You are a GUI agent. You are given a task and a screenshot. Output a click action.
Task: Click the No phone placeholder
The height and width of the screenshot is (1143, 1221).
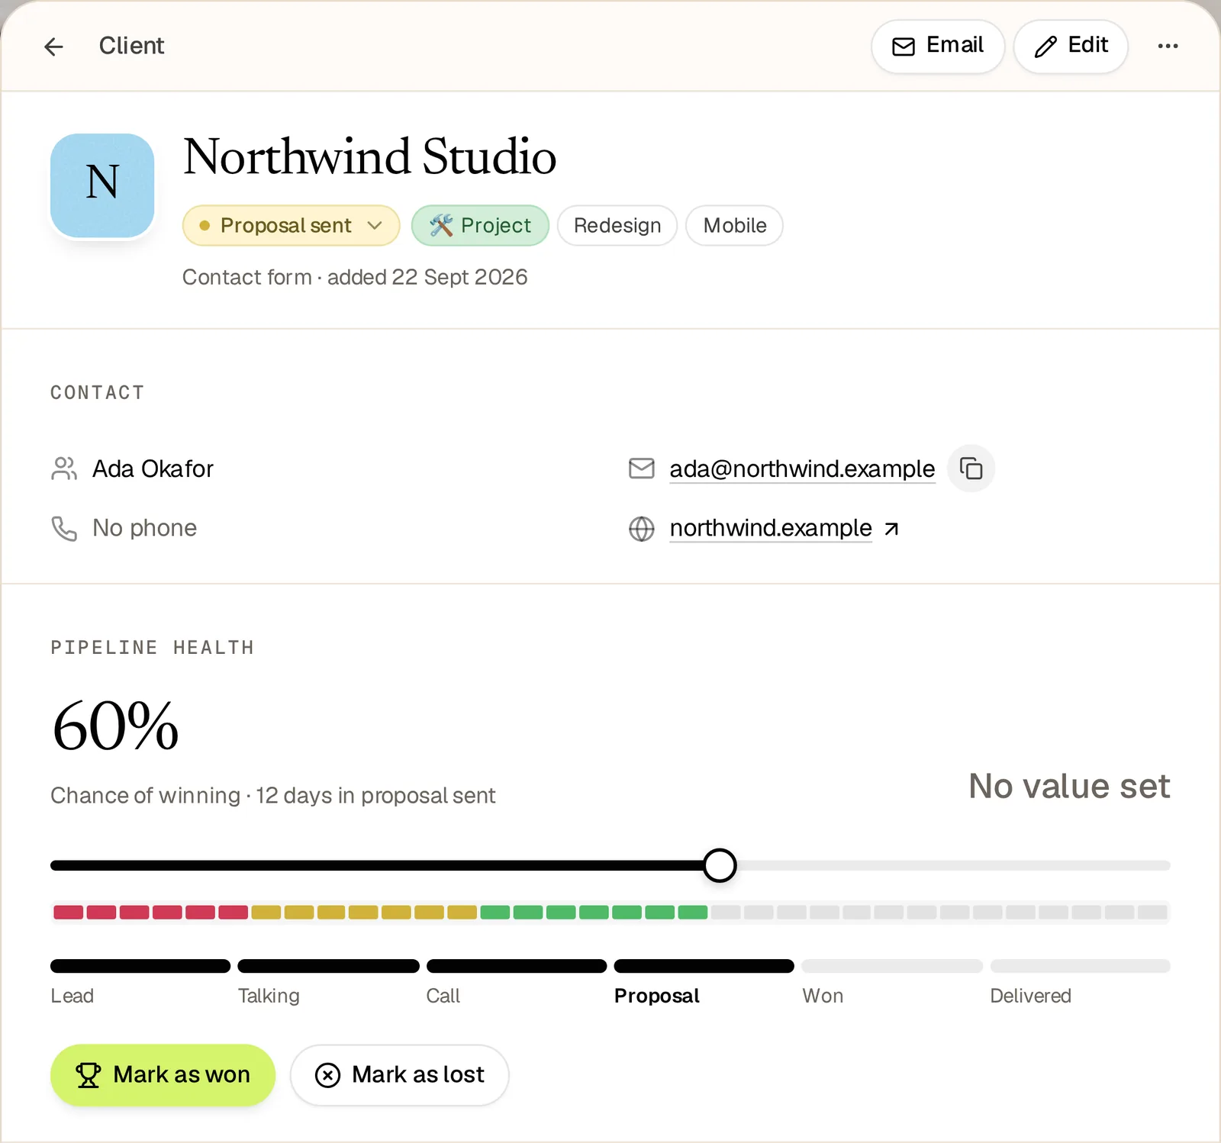[144, 528]
